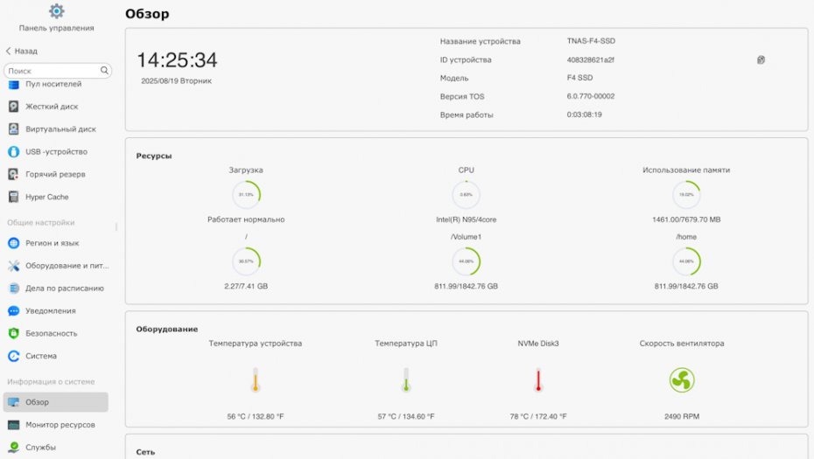
Task: Click the green fan speed icon
Action: 682,380
